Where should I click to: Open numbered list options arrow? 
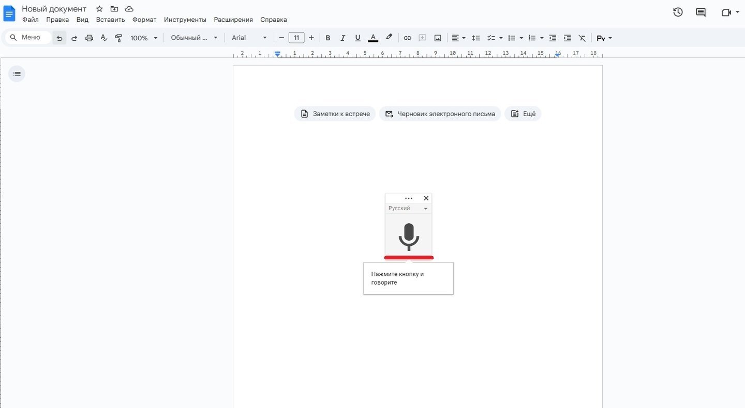[542, 38]
